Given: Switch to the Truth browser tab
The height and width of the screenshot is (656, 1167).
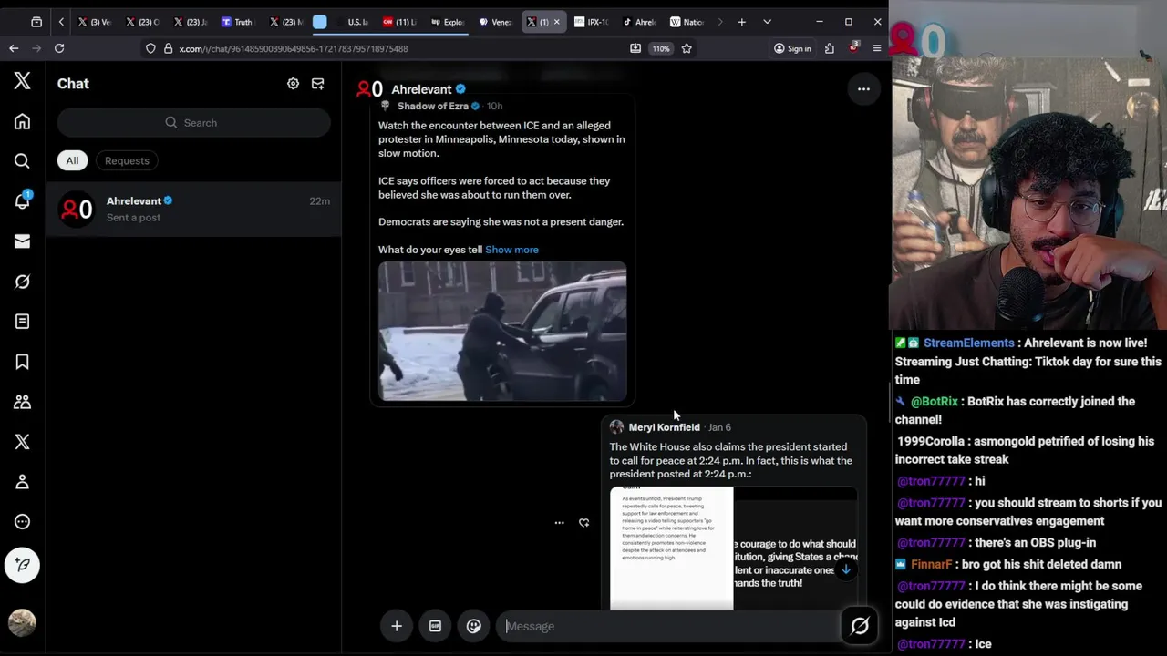Looking at the screenshot, I should coord(237,22).
